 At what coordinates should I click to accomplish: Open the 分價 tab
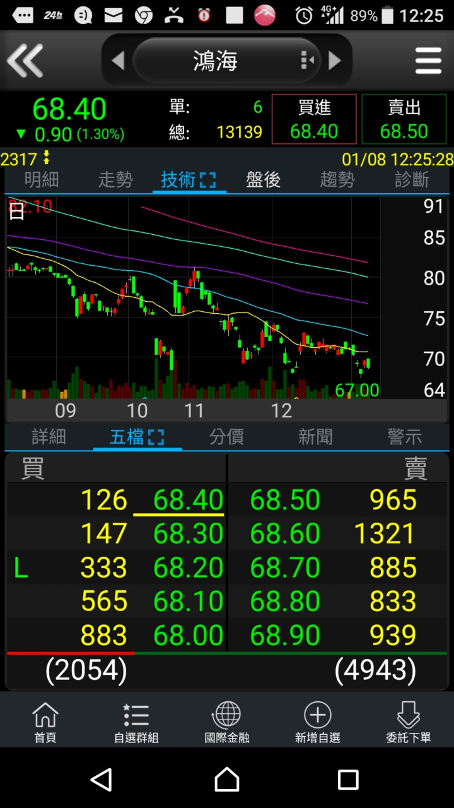pos(226,437)
